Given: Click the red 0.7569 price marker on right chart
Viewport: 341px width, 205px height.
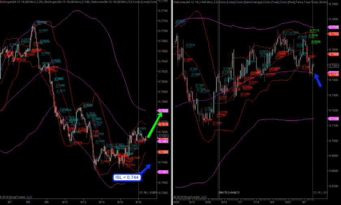Looking at the screenshot, I should pyautogui.click(x=333, y=54).
